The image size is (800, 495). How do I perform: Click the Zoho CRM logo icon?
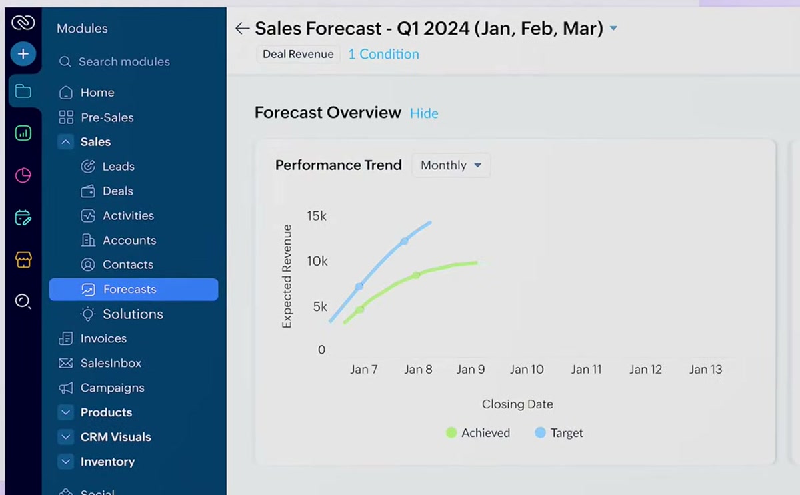tap(23, 23)
